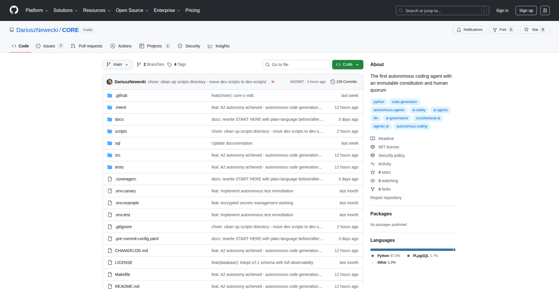The image size is (559, 289).
Task: Expand the green Code dropdown
Action: coord(347,65)
